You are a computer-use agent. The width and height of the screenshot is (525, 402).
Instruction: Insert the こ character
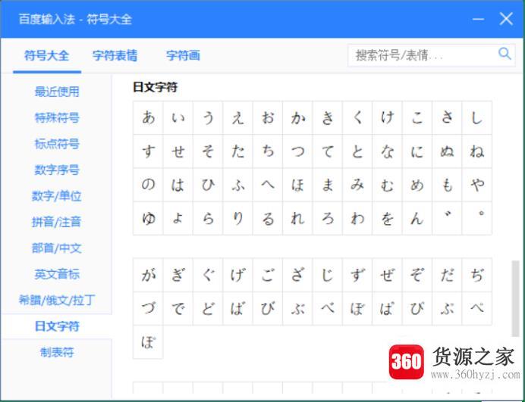click(417, 117)
